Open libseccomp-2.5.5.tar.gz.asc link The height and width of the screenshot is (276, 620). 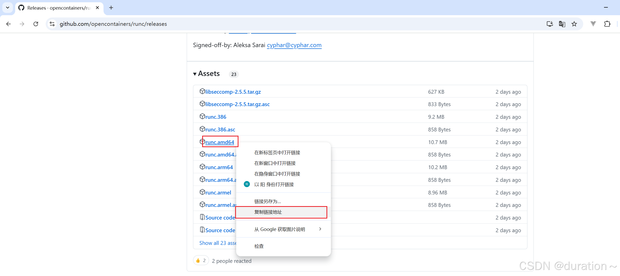[x=237, y=104]
